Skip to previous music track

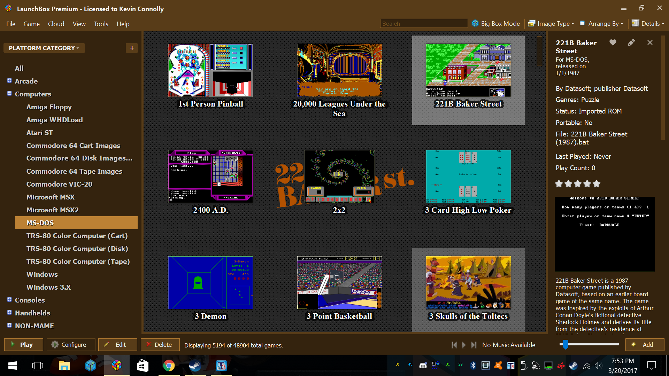tap(454, 345)
